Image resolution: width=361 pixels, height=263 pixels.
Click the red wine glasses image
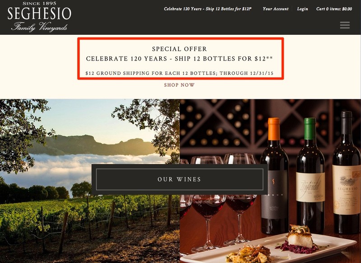[x=218, y=203]
